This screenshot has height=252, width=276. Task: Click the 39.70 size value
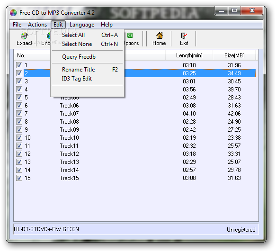pyautogui.click(x=234, y=90)
